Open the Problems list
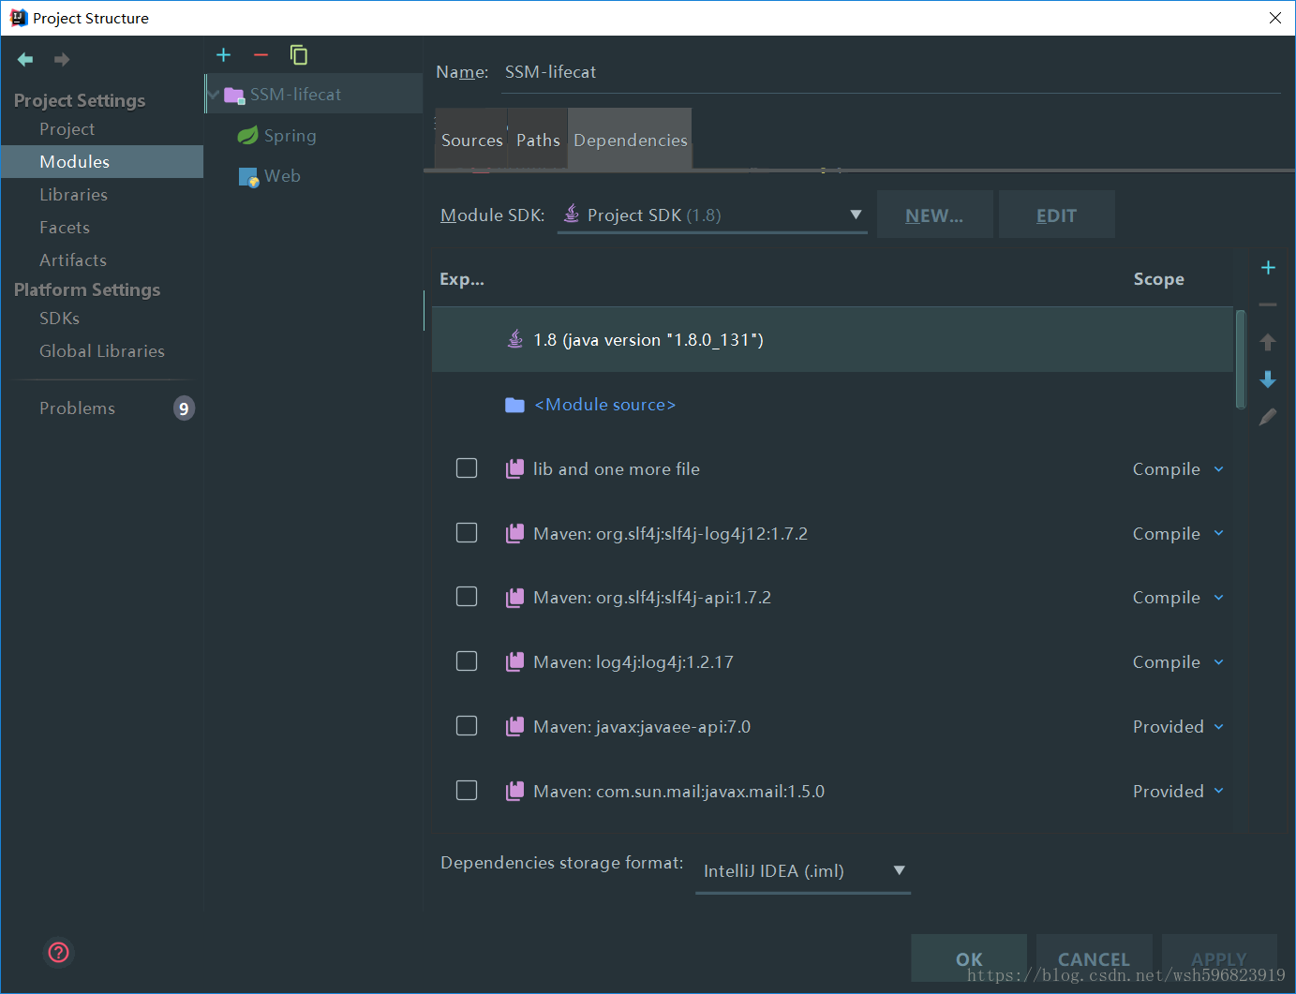Image resolution: width=1296 pixels, height=994 pixels. [77, 408]
